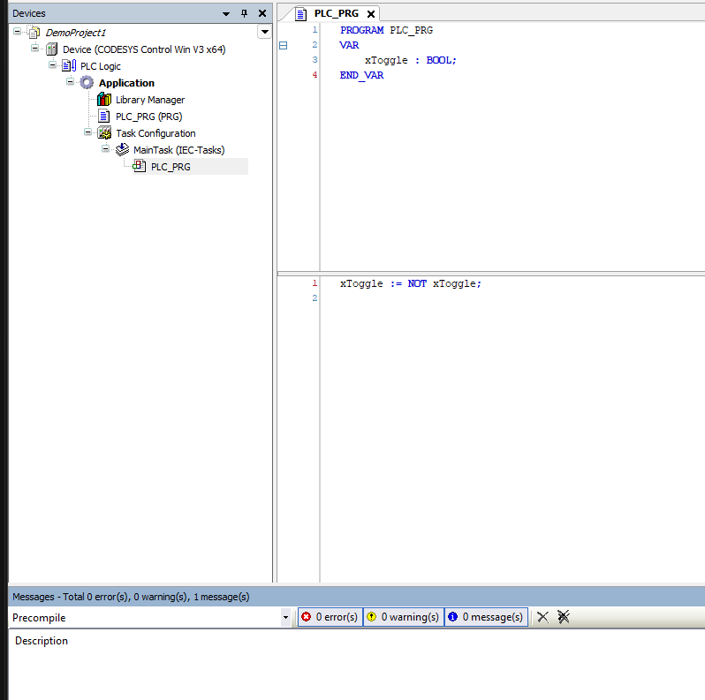Pin the Devices panel
This screenshot has height=700, width=705.
tap(244, 13)
